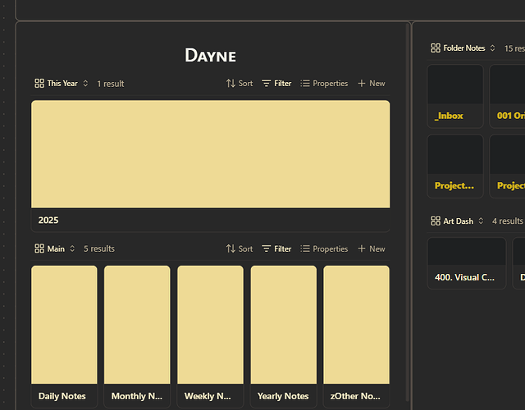Open the Folder Notes view switcher chevrons
Viewport: 525px width, 410px height.
tap(492, 48)
